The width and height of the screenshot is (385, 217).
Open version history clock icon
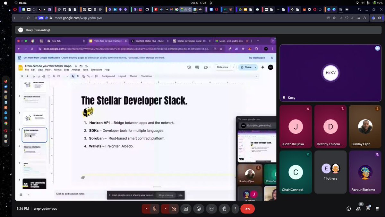point(189,67)
